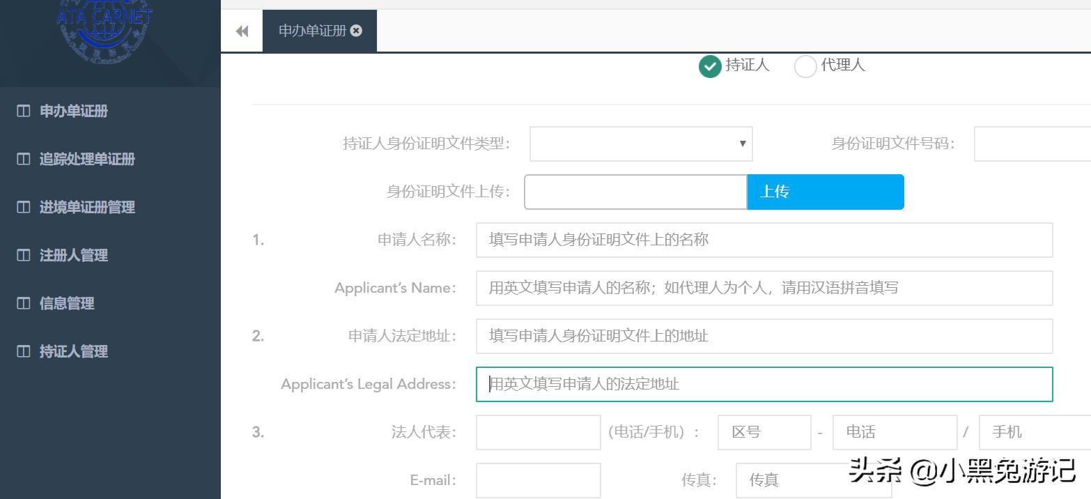The image size is (1091, 499).
Task: Open the 持证人身份证明文件类型 dropdown
Action: pyautogui.click(x=640, y=144)
